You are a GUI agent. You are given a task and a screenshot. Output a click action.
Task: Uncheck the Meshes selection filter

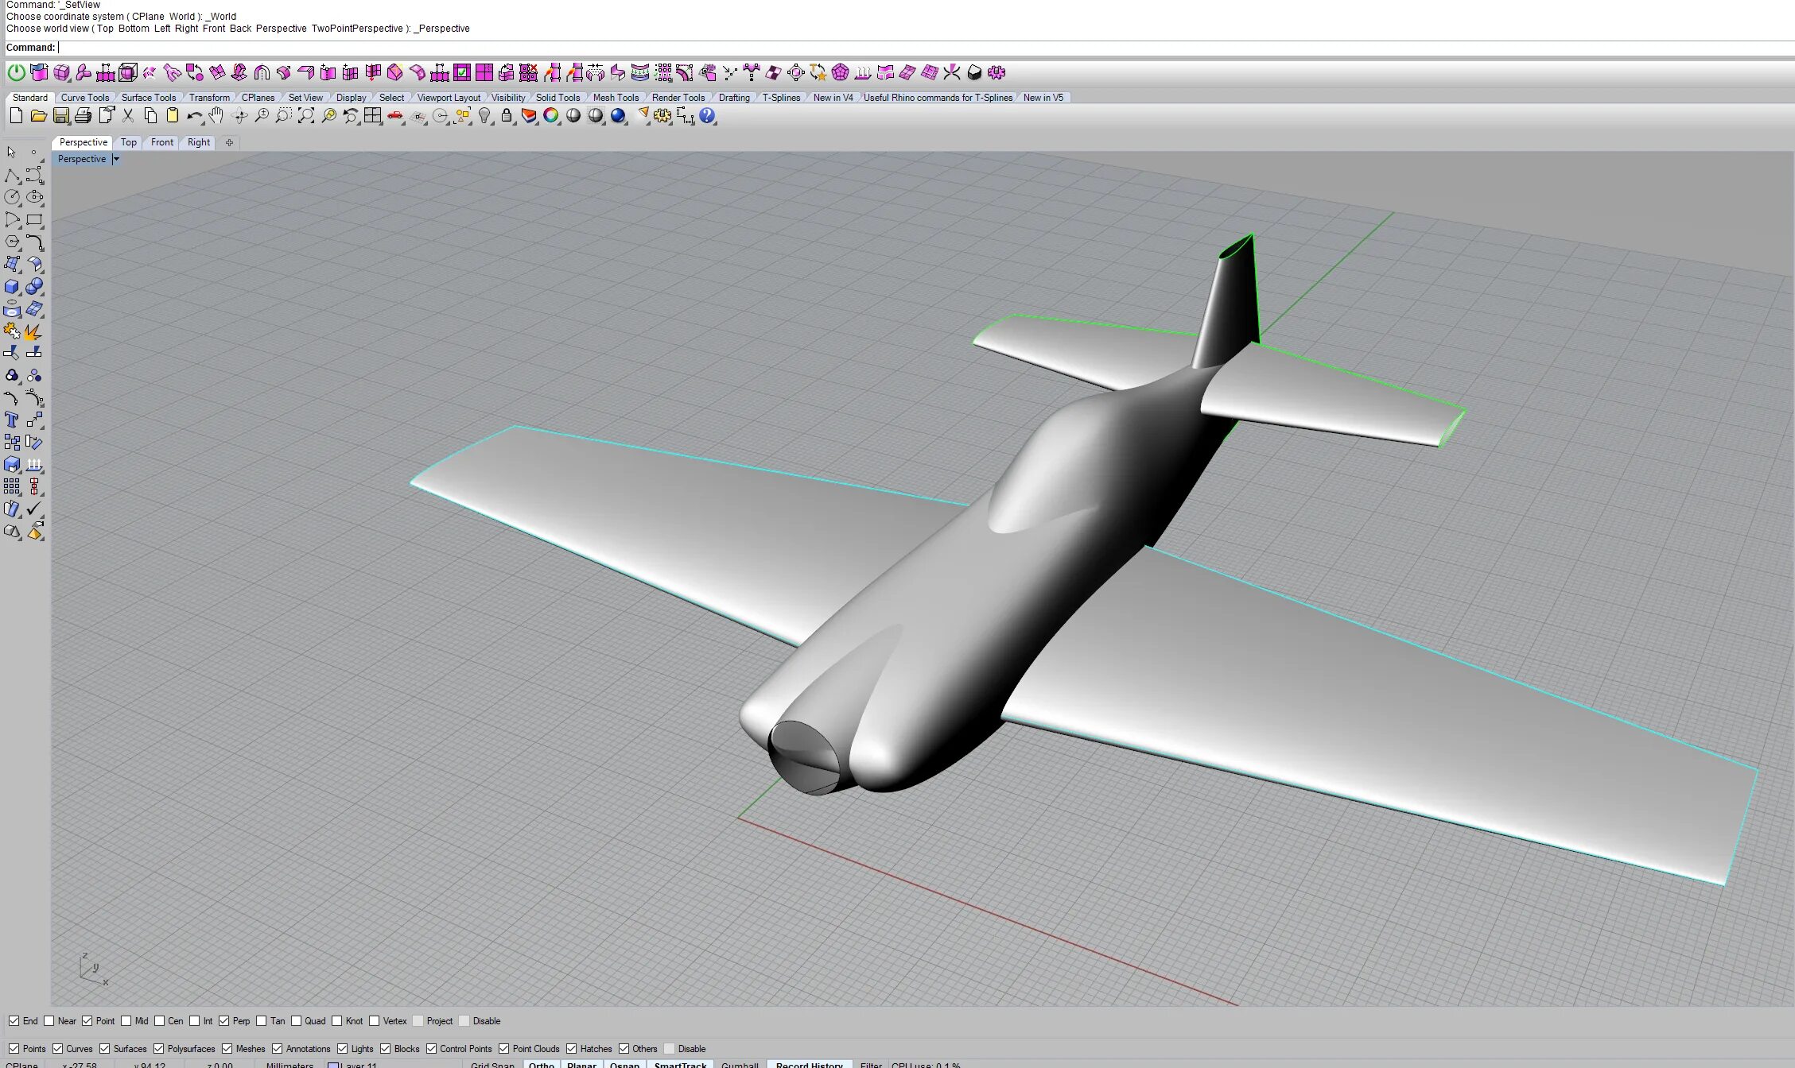pos(227,1049)
